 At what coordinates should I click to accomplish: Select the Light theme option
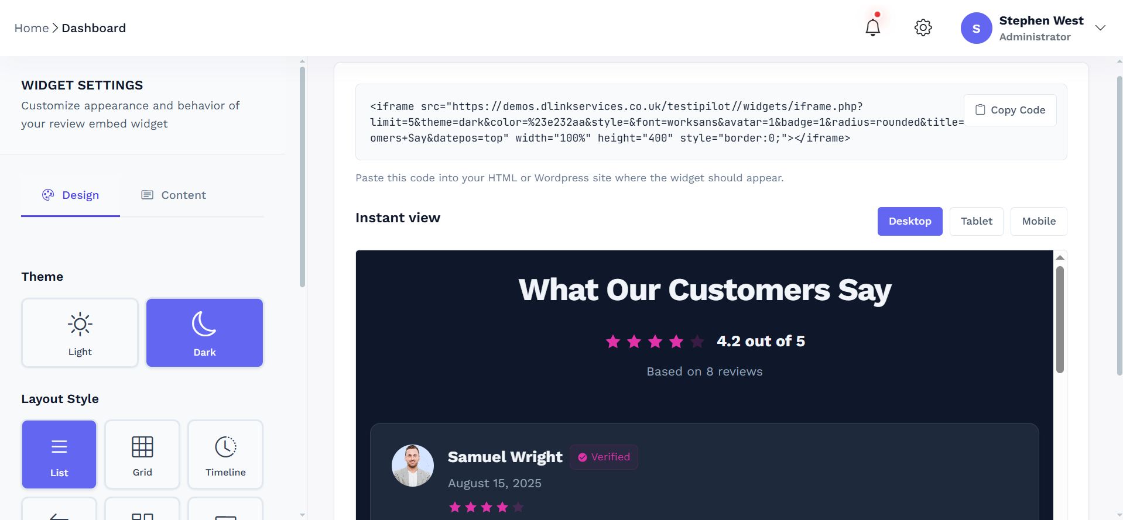point(80,333)
